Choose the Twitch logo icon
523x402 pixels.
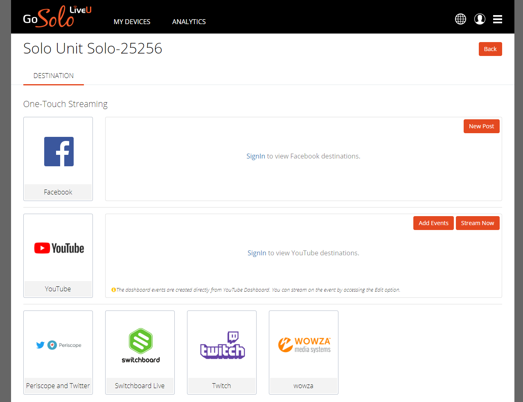(x=222, y=345)
